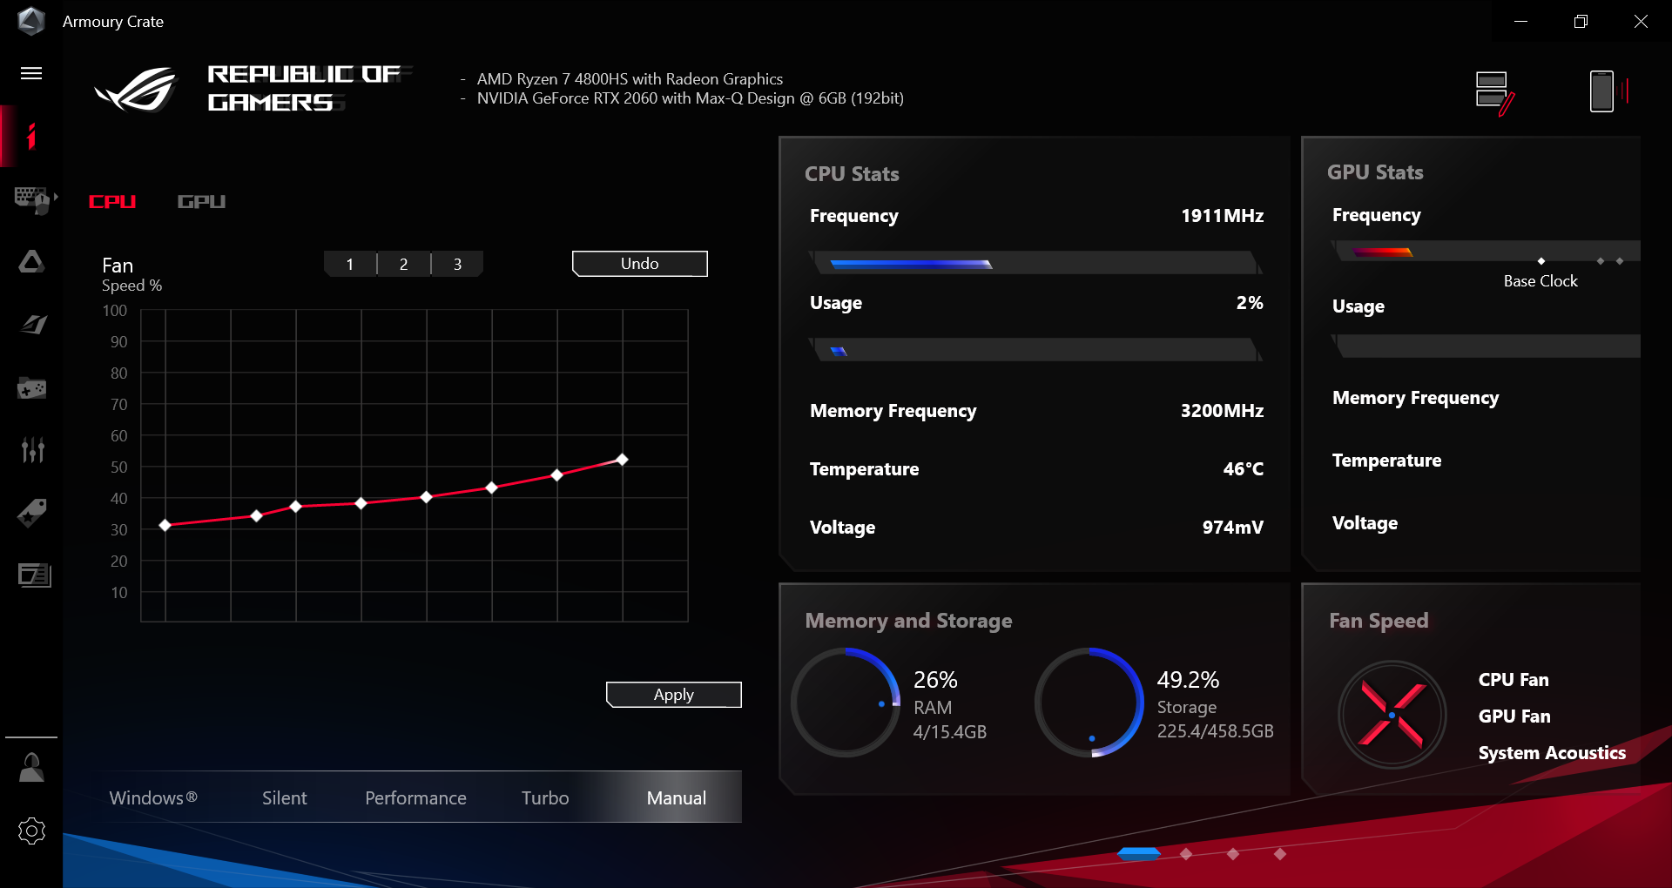Click the CPU Fan label

point(1514,680)
